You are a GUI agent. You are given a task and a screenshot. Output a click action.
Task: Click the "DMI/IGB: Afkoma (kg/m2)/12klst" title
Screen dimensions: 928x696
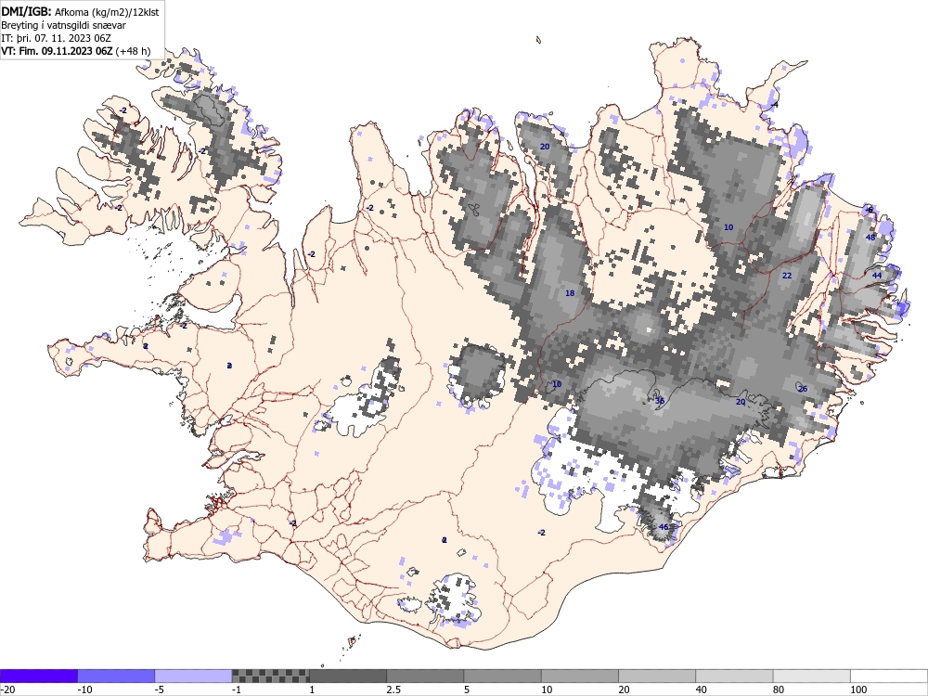(80, 12)
